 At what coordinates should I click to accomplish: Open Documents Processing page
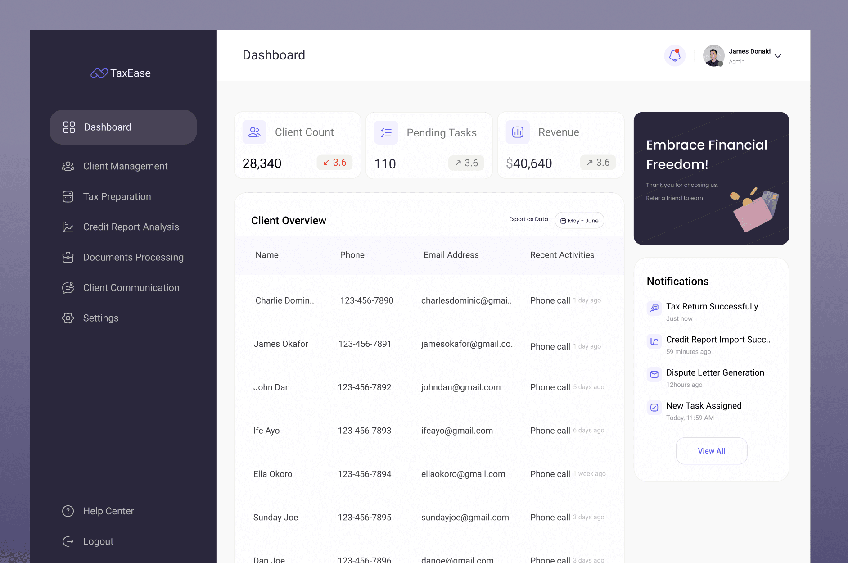[133, 257]
